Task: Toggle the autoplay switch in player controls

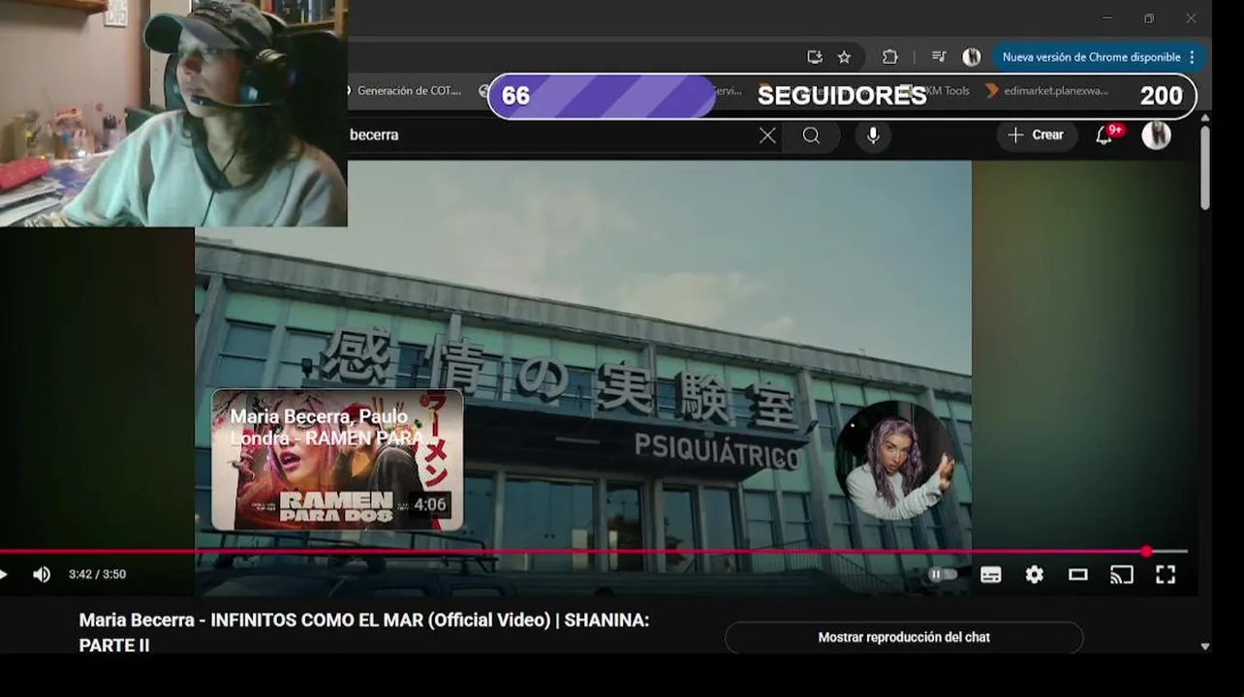Action: [943, 574]
